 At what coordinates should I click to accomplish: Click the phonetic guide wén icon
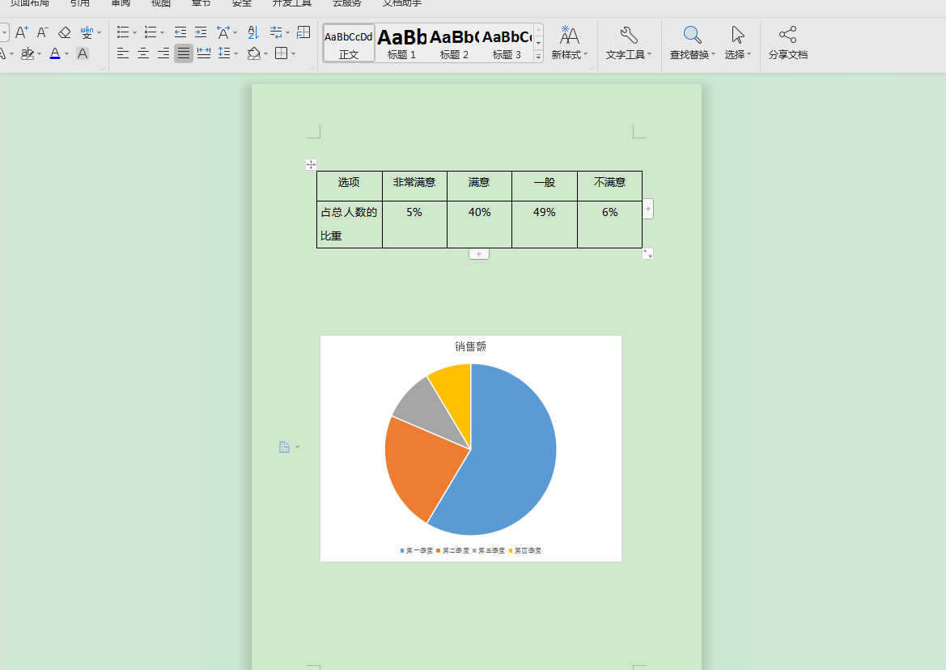coord(87,32)
